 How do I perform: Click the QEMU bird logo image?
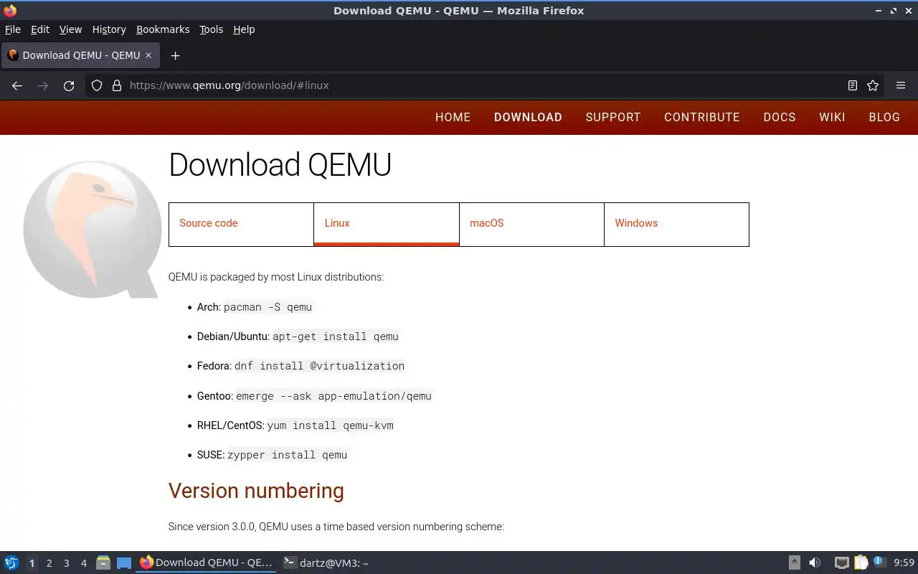[x=92, y=229]
